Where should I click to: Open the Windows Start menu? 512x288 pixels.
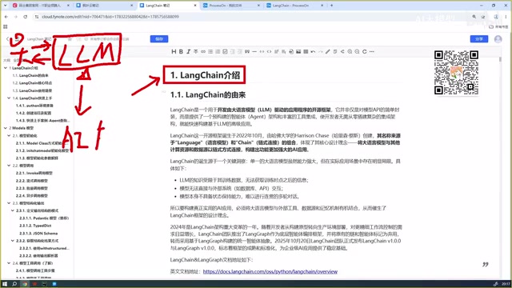click(x=5, y=284)
